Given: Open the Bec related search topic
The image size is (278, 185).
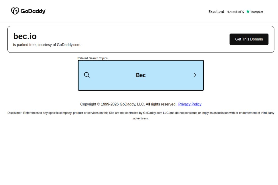Looking at the screenshot, I should point(141,75).
